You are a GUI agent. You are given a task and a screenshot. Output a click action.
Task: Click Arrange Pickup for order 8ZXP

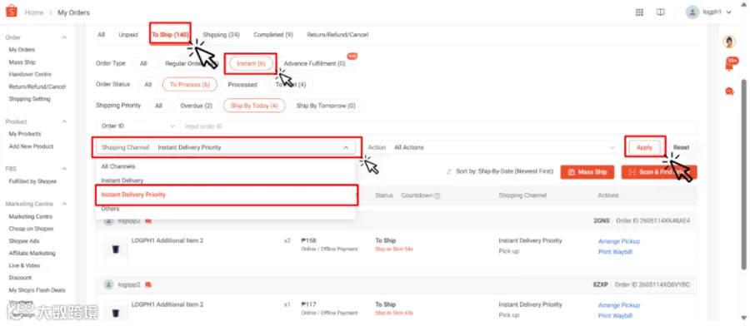619,305
